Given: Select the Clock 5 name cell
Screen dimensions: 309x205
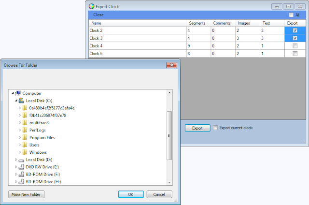Looking at the screenshot, I should pos(137,54).
